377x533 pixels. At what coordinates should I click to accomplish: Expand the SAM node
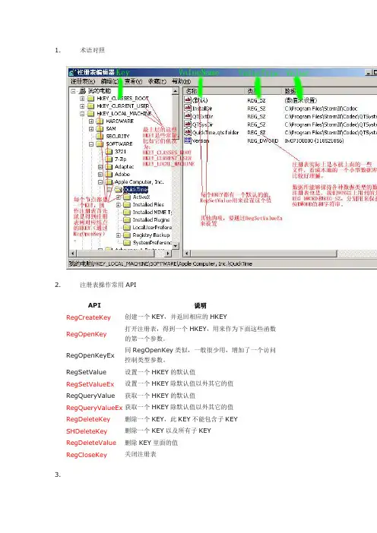(x=91, y=129)
